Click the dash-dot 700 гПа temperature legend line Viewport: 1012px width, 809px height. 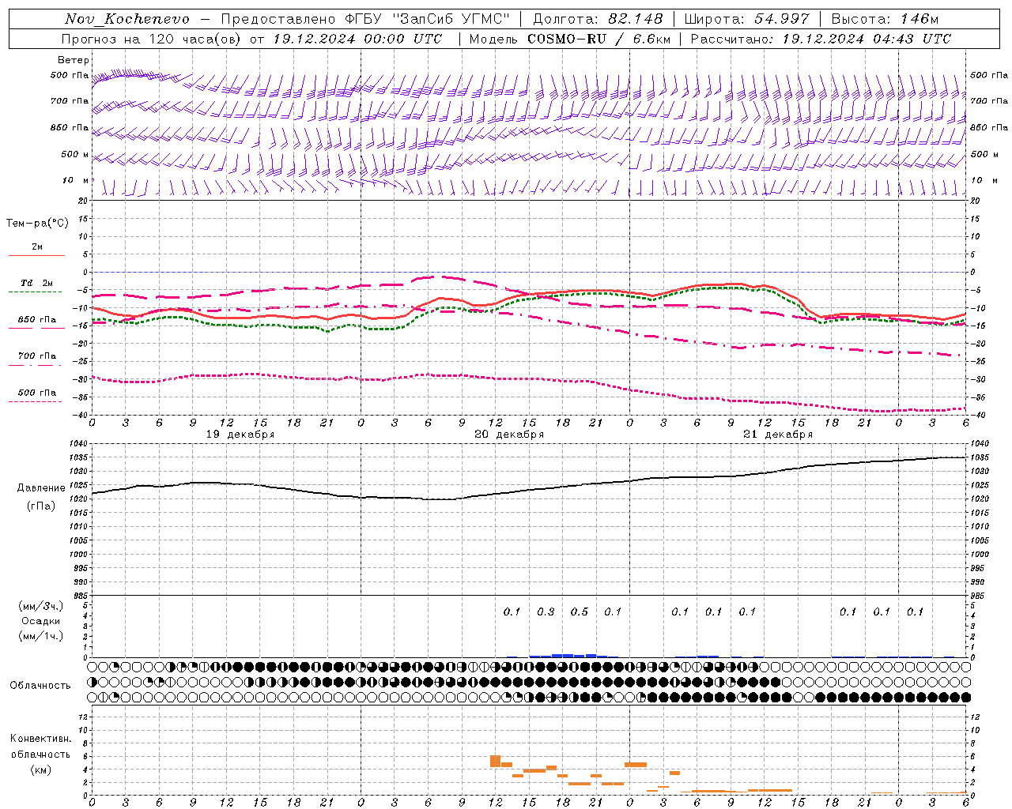pyautogui.click(x=36, y=365)
